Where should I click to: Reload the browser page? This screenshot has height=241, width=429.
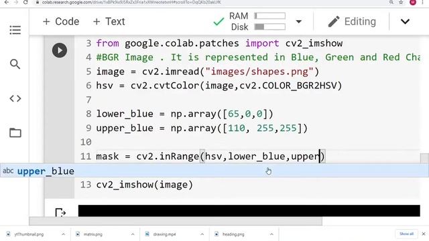[x=25, y=2]
